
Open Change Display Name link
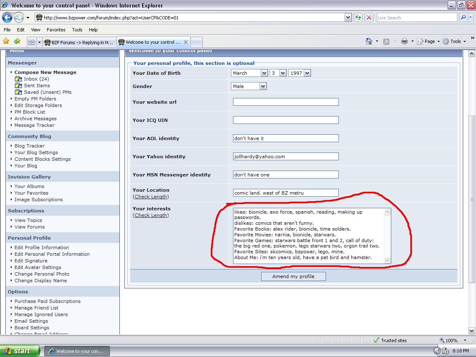click(40, 281)
